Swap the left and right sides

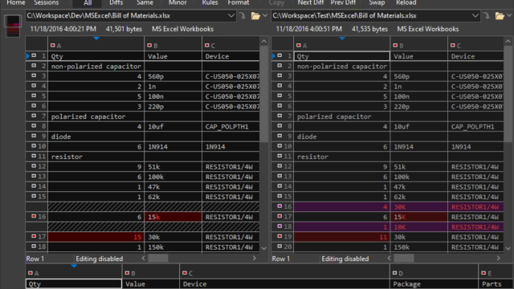click(377, 3)
